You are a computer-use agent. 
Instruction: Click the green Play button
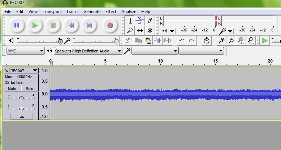pos(35,25)
